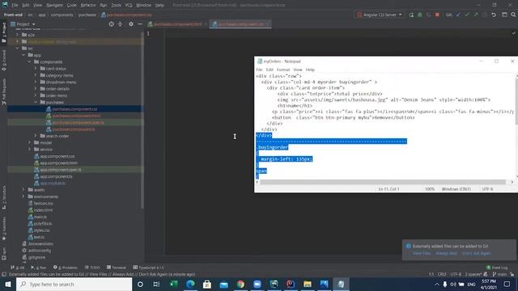Open the Terminal tool window
Image resolution: width=518 pixels, height=291 pixels.
117,268
